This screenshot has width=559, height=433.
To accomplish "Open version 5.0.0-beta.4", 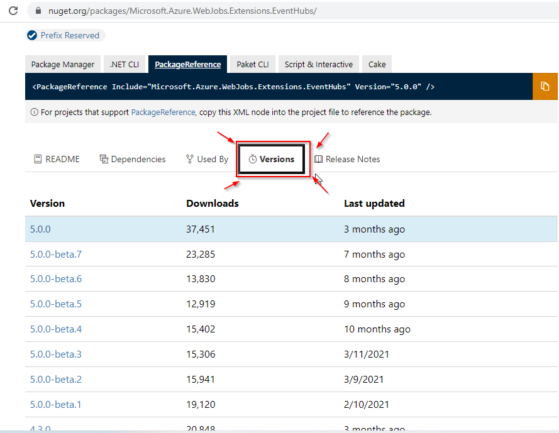I will 56,329.
